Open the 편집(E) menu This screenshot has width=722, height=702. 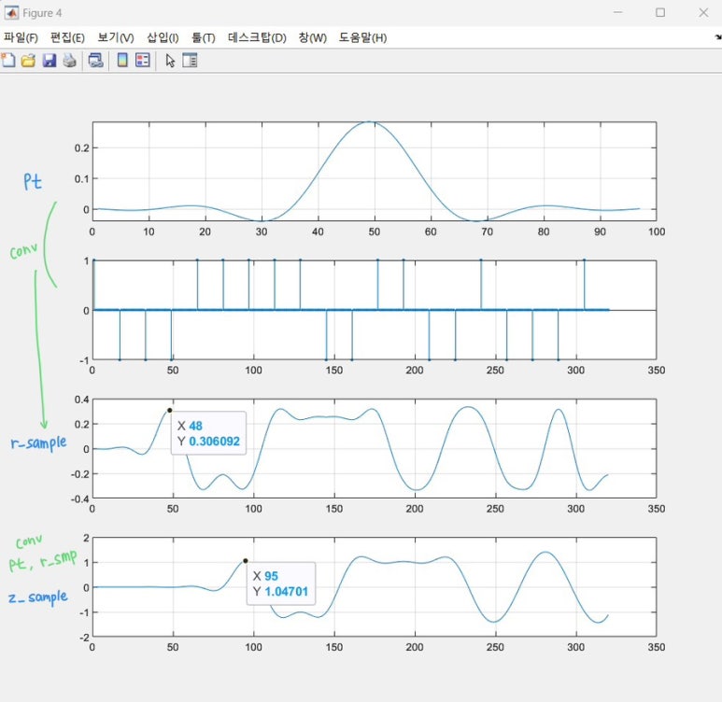pyautogui.click(x=67, y=37)
